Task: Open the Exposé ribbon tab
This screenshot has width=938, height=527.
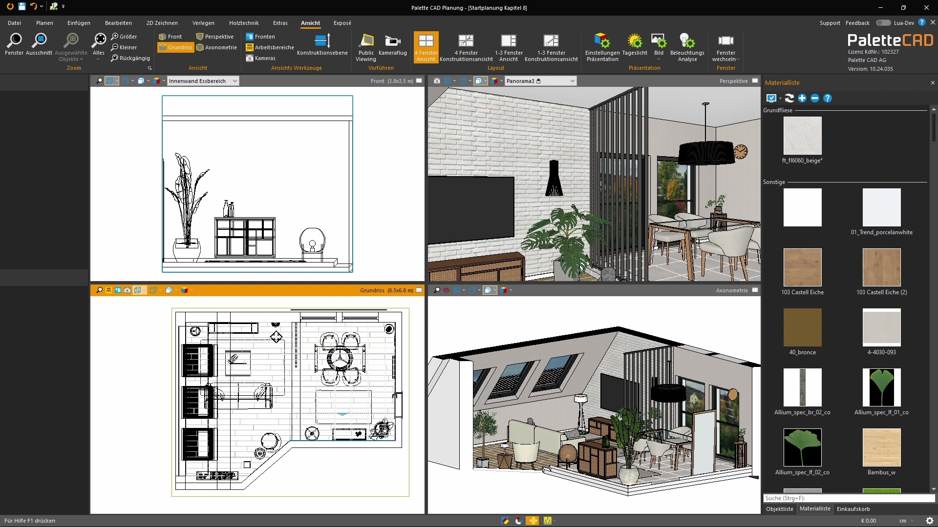Action: click(x=342, y=23)
